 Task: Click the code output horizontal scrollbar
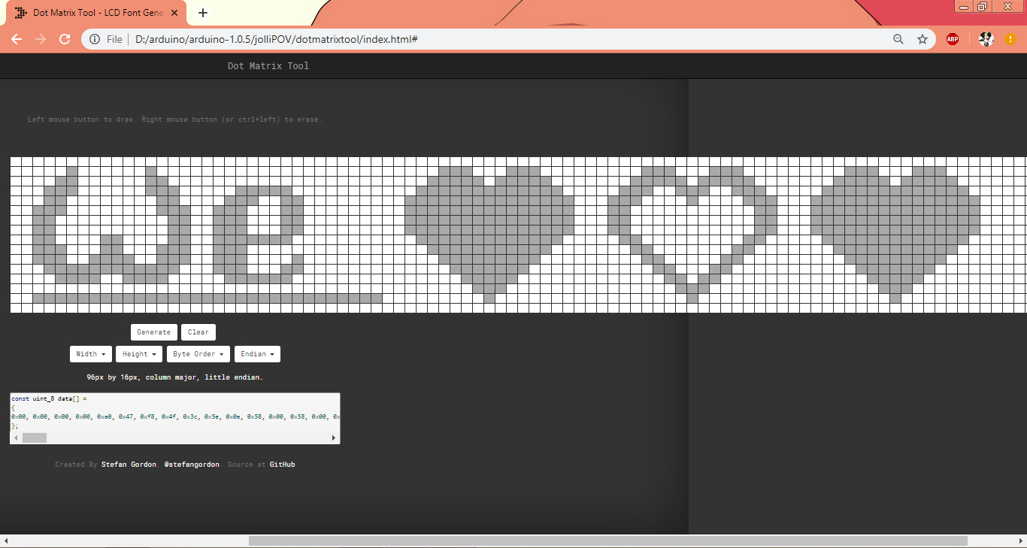point(33,437)
